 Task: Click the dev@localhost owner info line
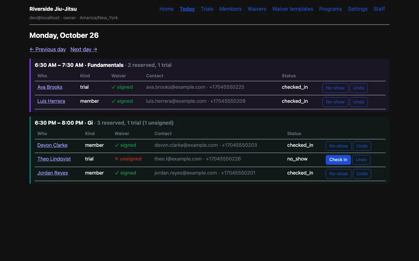[x=74, y=18]
